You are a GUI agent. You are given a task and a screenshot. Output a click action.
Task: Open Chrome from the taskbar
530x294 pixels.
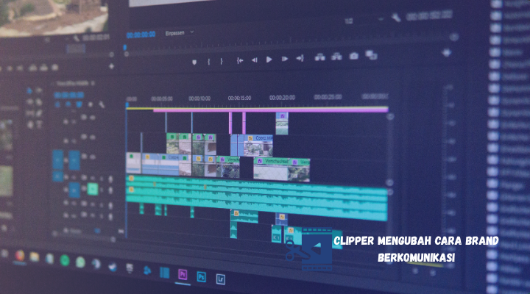(x=20, y=256)
